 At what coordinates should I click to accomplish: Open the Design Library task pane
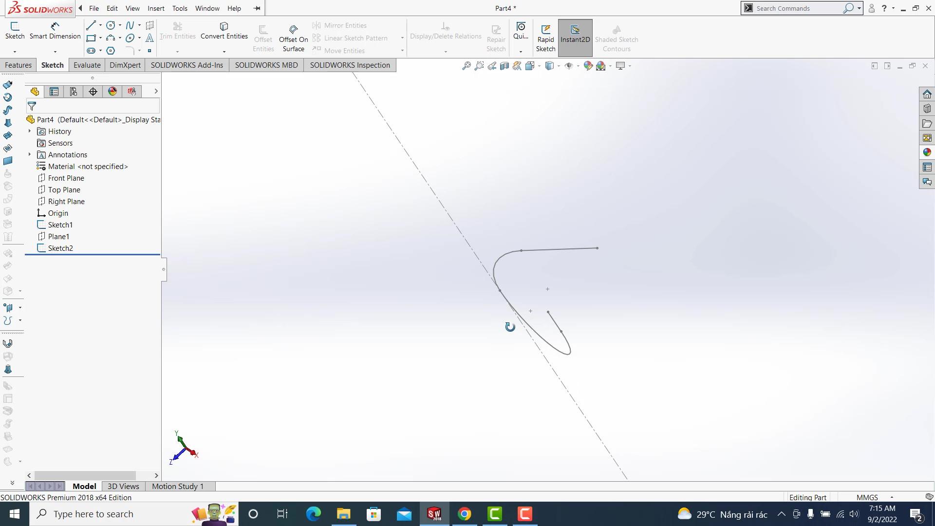(x=927, y=109)
